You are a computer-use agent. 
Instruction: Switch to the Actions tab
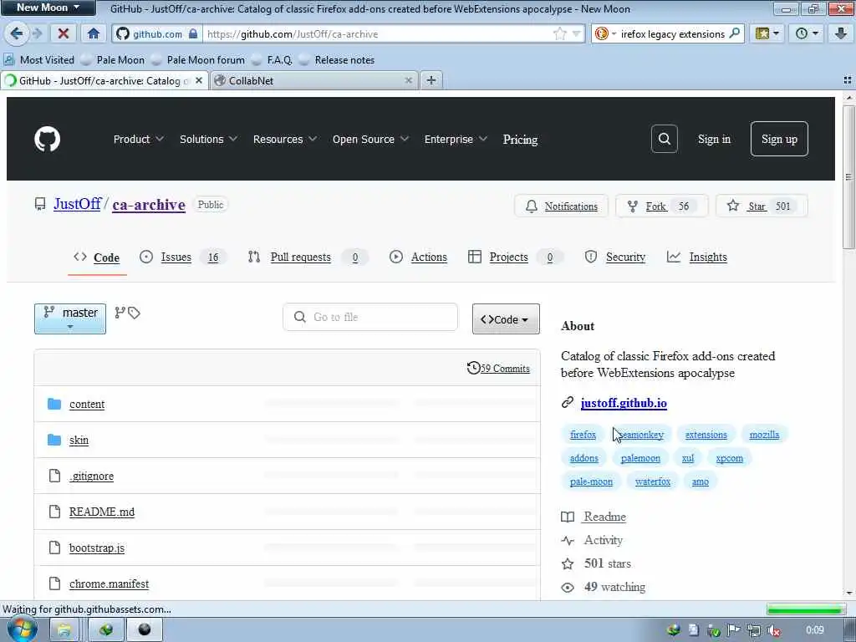(x=418, y=257)
